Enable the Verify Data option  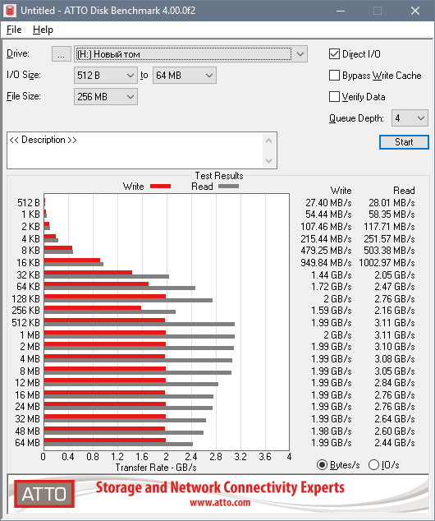(x=334, y=97)
